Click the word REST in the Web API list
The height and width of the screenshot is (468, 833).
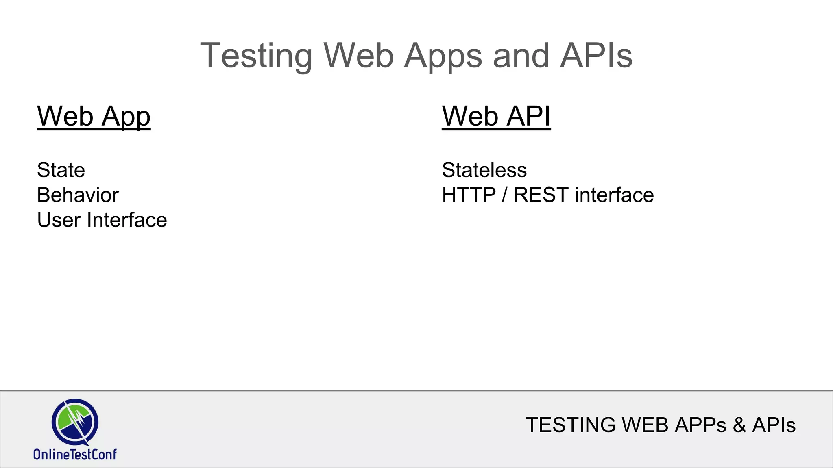coord(541,195)
